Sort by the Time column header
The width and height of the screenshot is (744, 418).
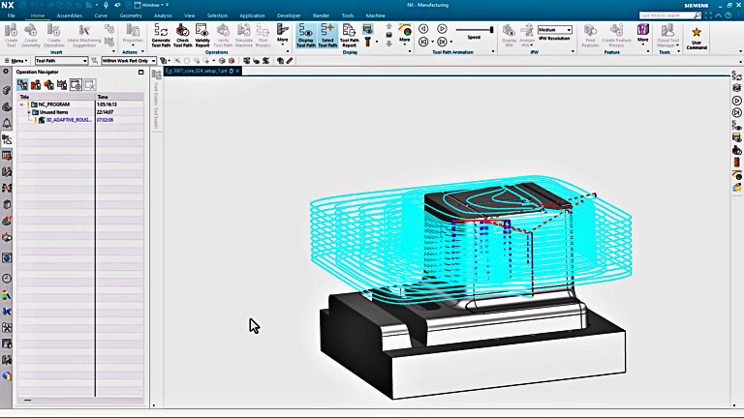tap(119, 97)
